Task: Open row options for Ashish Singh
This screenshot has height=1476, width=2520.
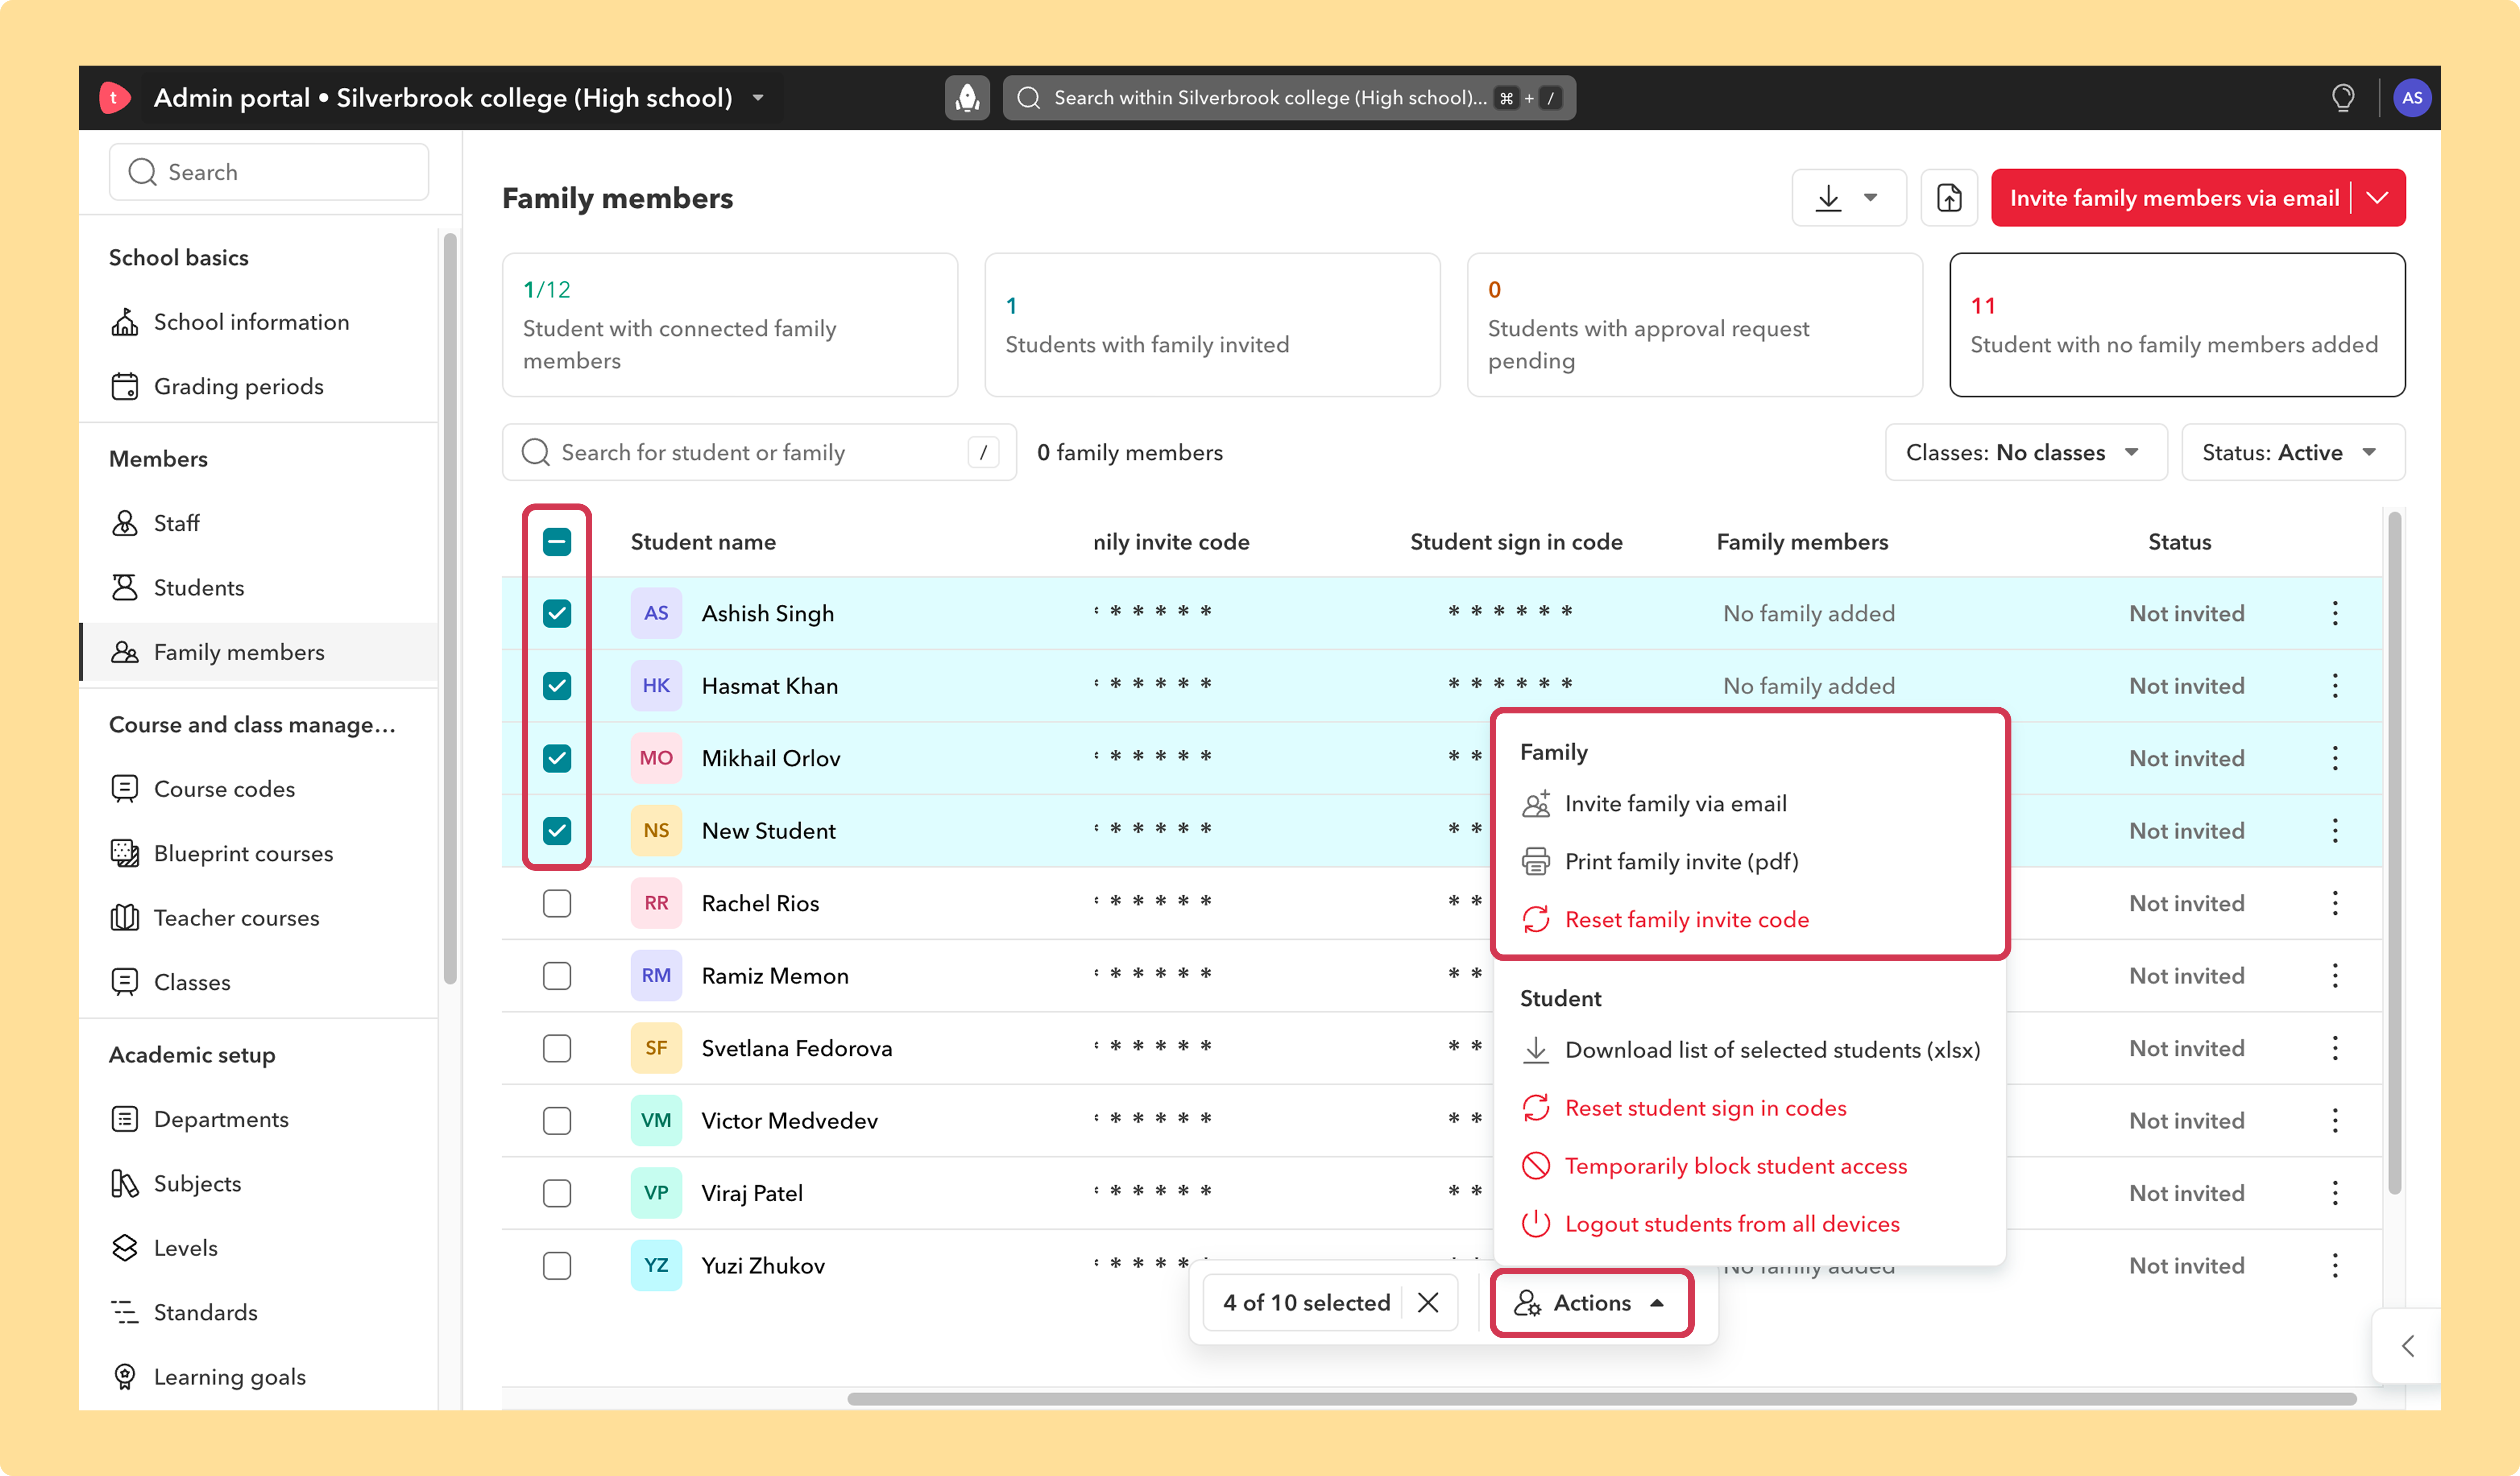Action: (2335, 614)
